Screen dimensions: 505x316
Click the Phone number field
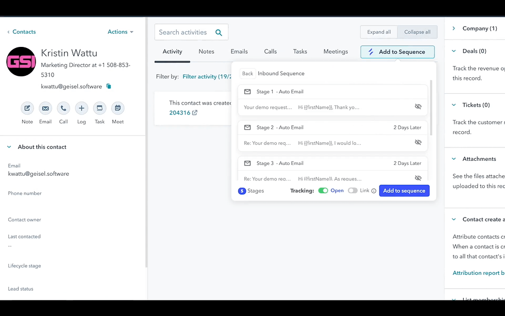(x=25, y=193)
